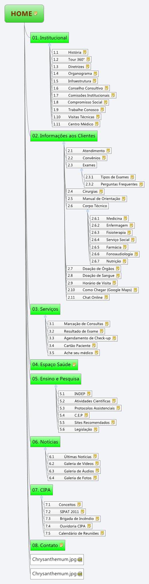Select the 3.5 Ache seu médico subtopic
Image resolution: width=149 pixels, height=584 pixels.
pos(74,353)
